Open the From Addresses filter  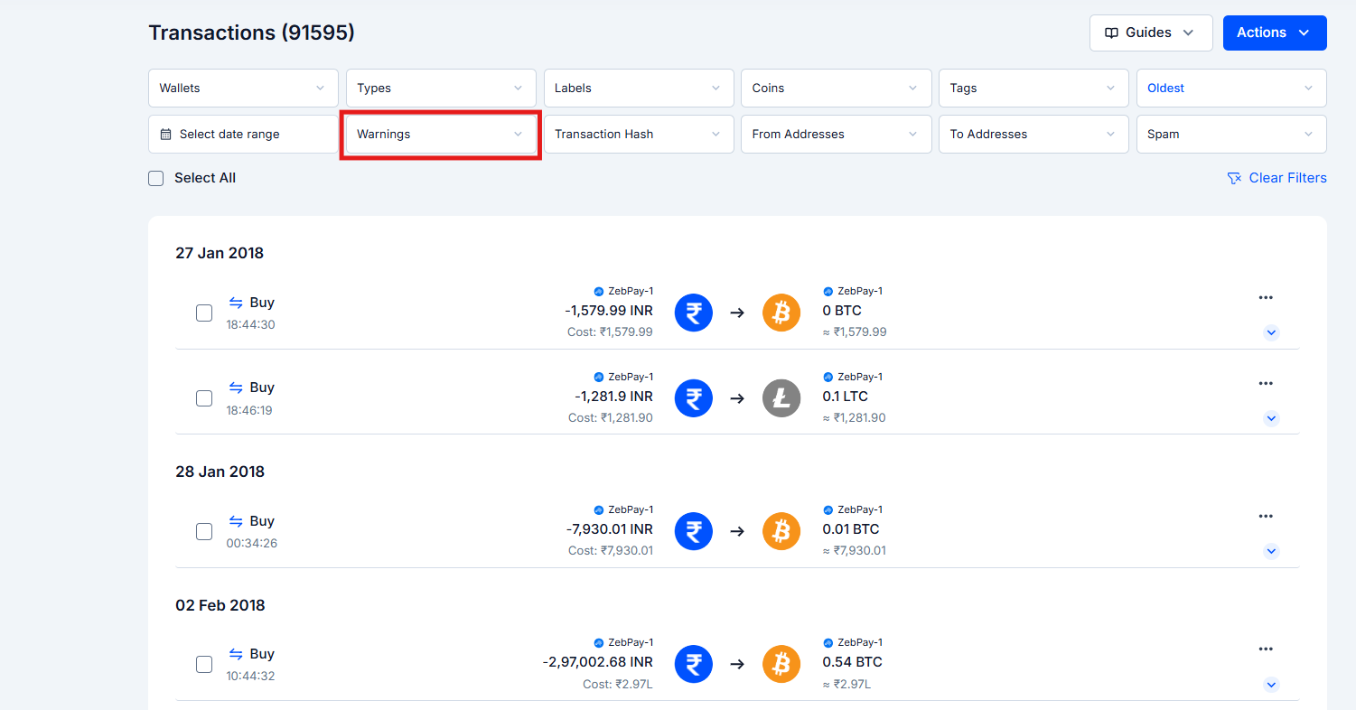[837, 134]
